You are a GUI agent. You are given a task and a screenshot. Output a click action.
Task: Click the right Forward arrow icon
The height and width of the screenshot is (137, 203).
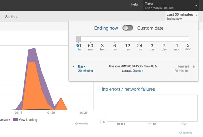point(194,67)
